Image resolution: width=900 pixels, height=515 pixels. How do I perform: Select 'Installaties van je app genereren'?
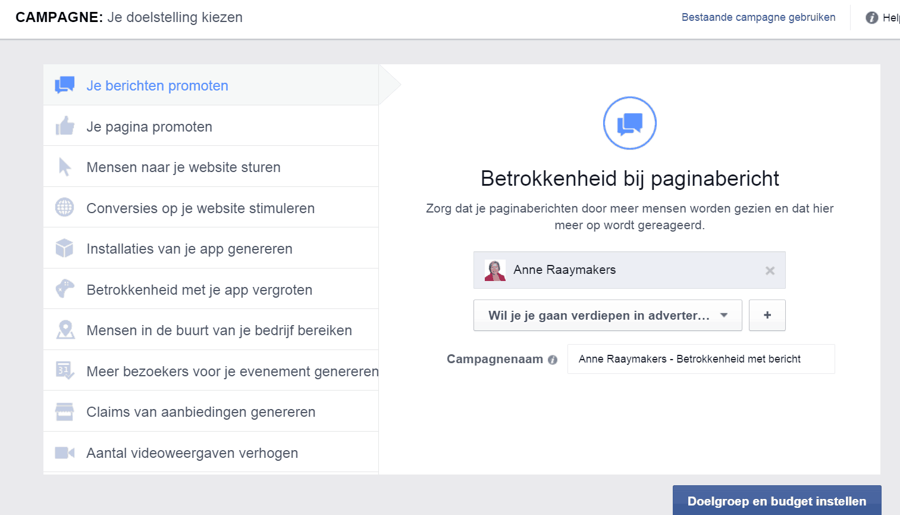211,248
